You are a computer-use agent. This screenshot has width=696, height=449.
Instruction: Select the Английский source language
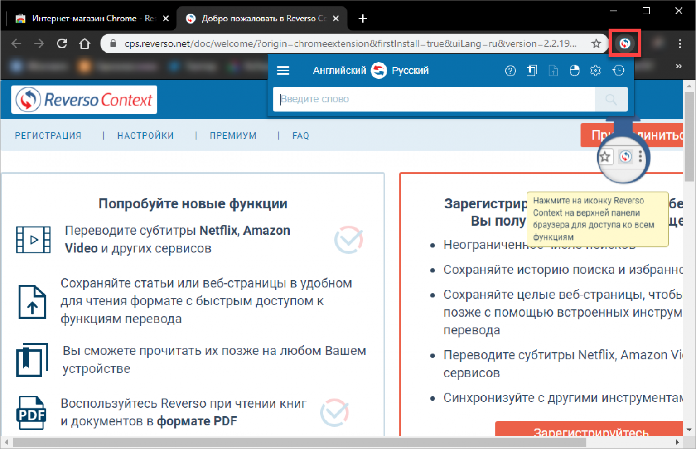tap(339, 71)
